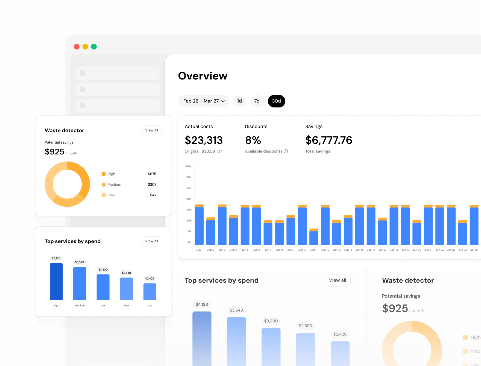Click View all beside the main Top services heading
The image size is (481, 366).
point(338,280)
